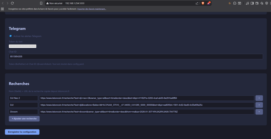Image resolution: width=271 pixels, height=139 pixels.
Task: Click the DJI search URL field
Action: pos(147,105)
